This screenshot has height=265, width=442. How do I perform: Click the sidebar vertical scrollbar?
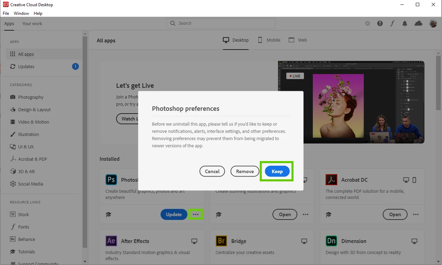[85, 141]
